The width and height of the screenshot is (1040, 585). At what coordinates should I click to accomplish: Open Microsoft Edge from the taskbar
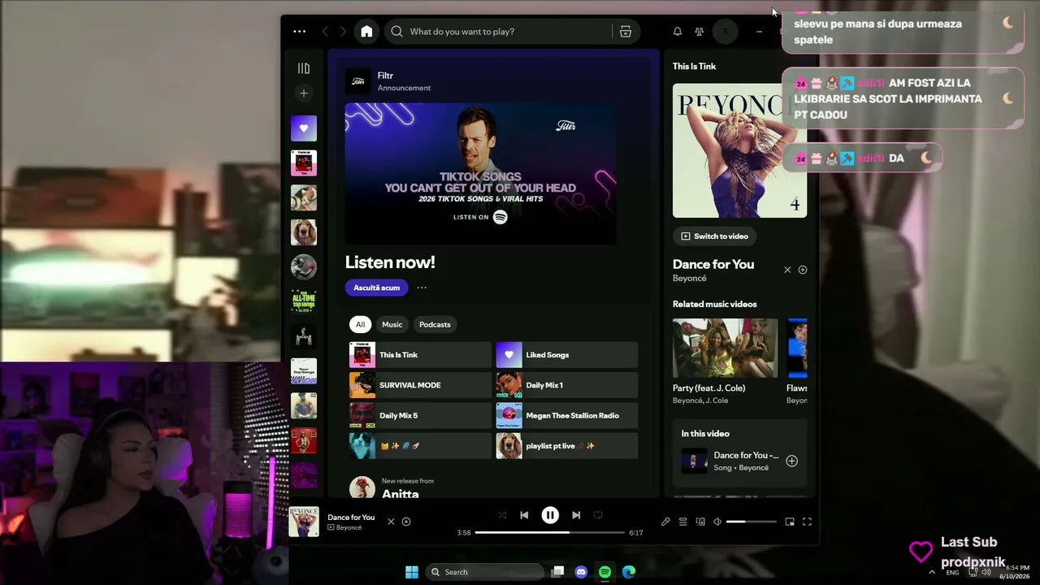629,572
